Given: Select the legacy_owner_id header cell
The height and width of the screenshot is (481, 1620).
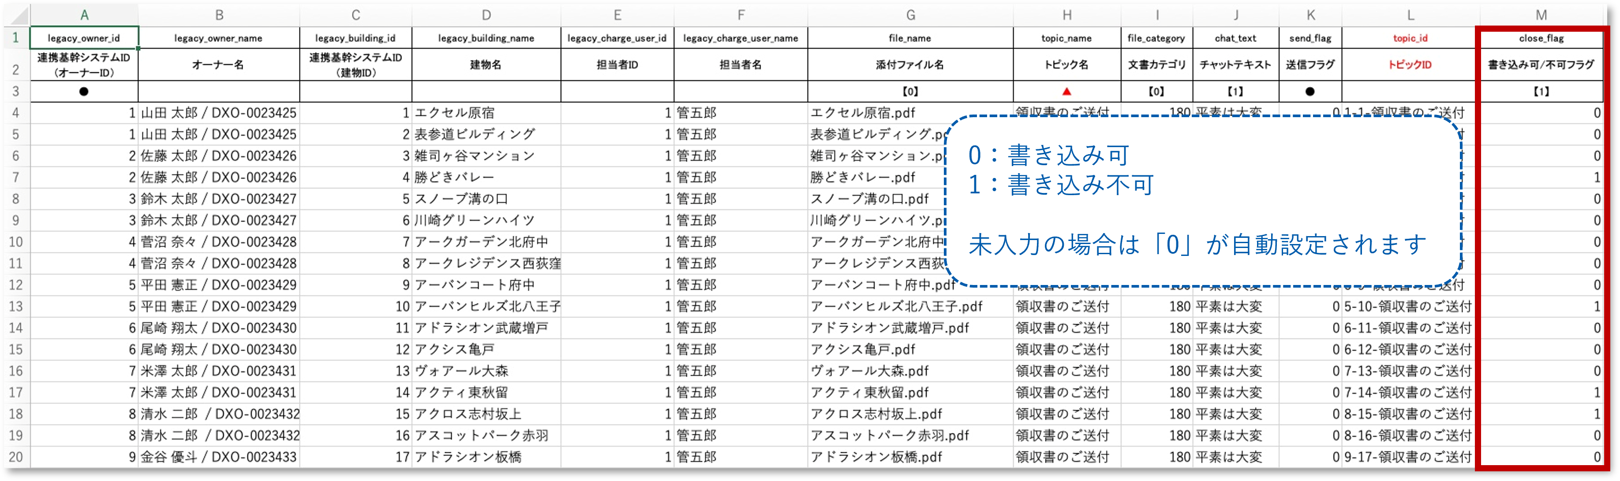Looking at the screenshot, I should (x=85, y=38).
